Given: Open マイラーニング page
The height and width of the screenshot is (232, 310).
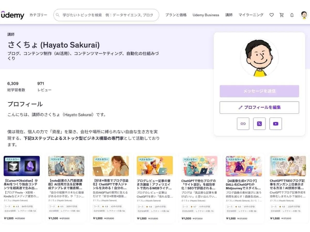Looking at the screenshot, I should [251, 15].
